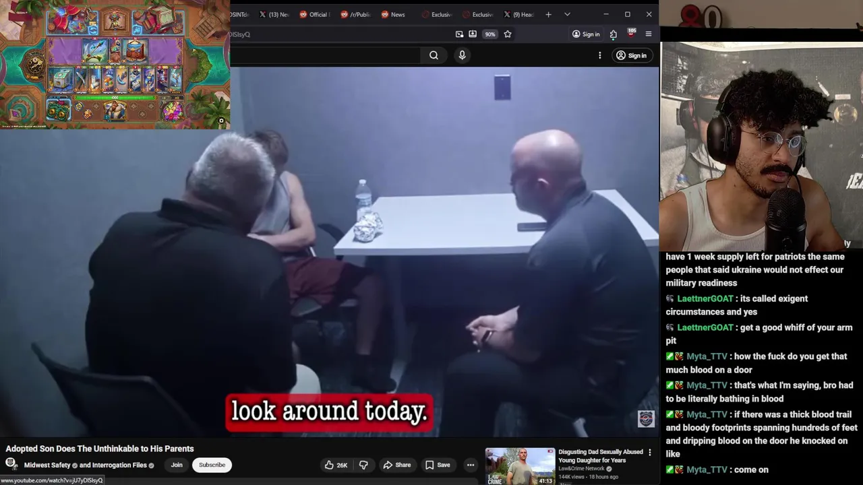Switch to the News tab
863x485 pixels.
point(394,14)
